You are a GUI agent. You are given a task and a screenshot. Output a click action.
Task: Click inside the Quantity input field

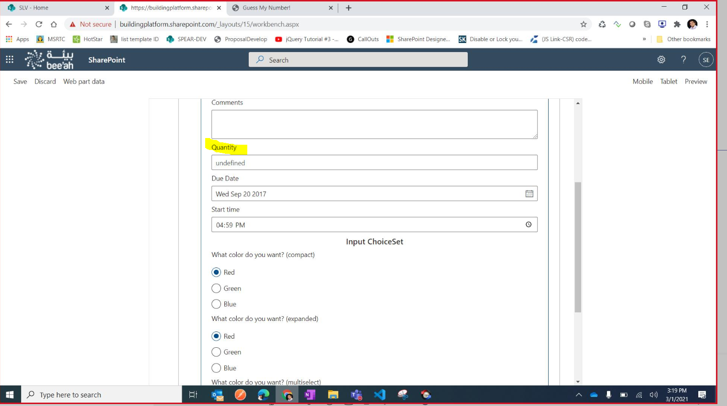click(x=375, y=162)
